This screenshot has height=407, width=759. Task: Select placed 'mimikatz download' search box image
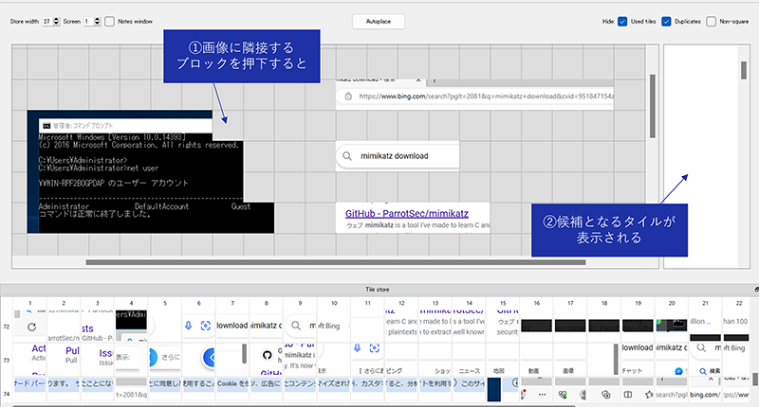(x=398, y=155)
